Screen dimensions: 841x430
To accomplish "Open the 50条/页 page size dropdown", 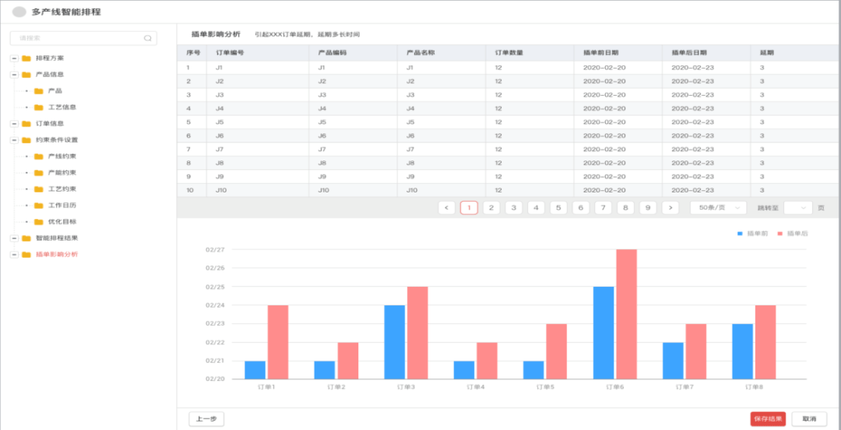I will pyautogui.click(x=718, y=208).
